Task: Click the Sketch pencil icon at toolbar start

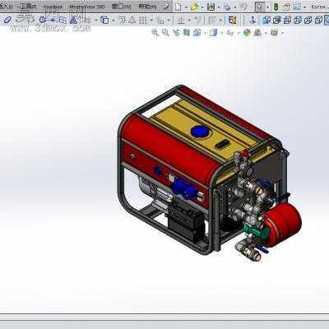Action: tap(8, 20)
